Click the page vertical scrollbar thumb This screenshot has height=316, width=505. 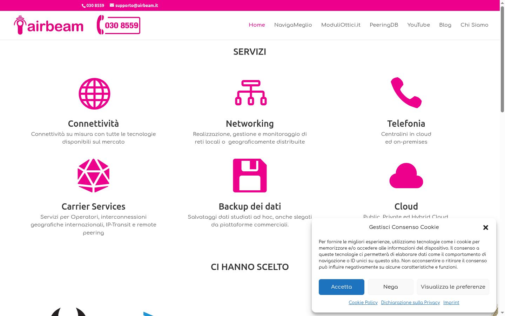502,59
